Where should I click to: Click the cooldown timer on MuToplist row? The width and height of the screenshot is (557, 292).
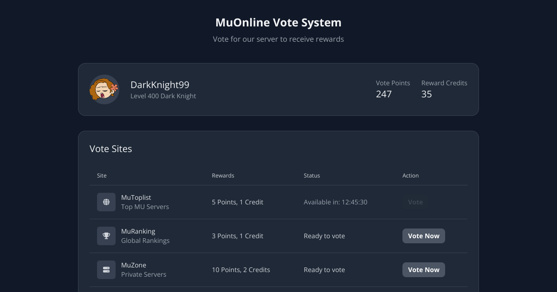335,202
